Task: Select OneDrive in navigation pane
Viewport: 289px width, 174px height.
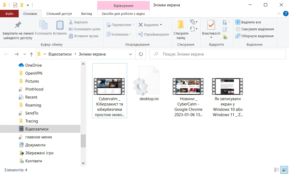Action: 30,65
